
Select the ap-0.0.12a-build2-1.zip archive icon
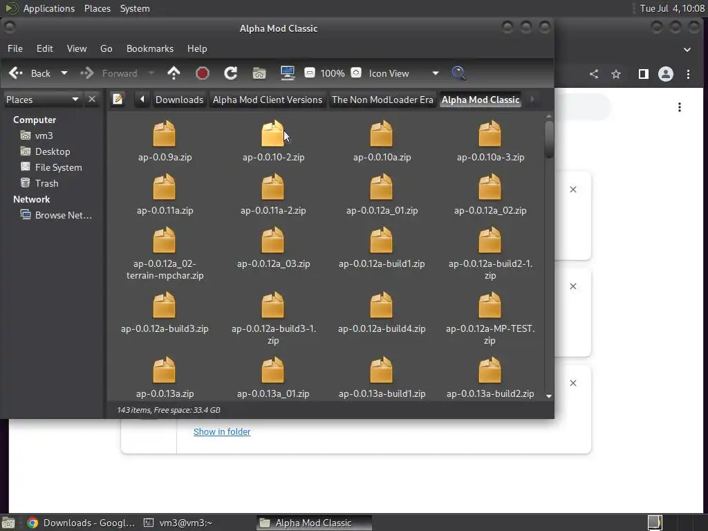tap(490, 240)
